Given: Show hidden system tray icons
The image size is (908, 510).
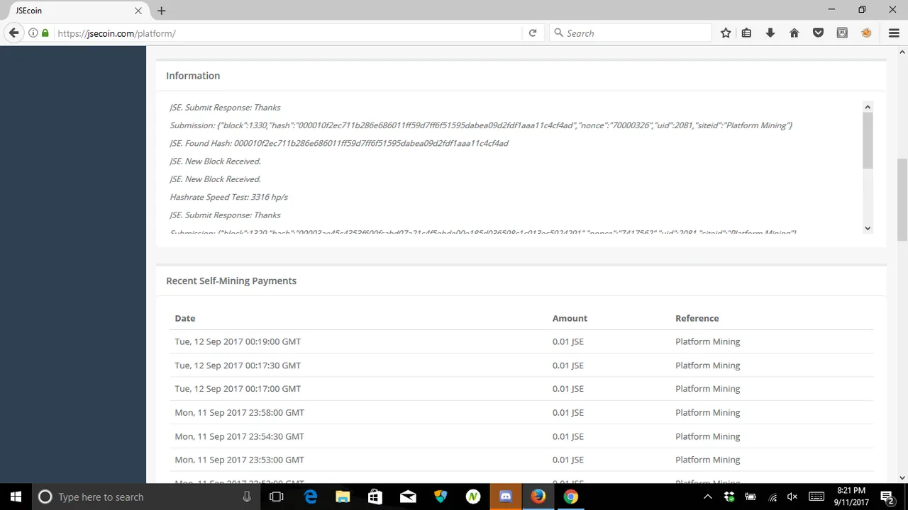Looking at the screenshot, I should coord(707,497).
